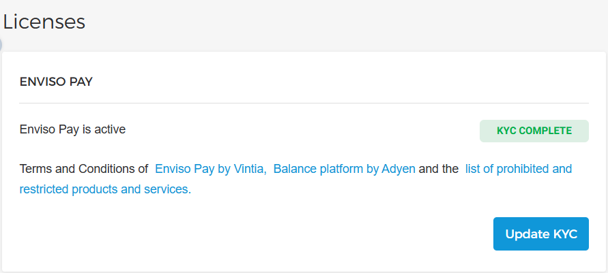The width and height of the screenshot is (608, 273).
Task: Click the Update KYC button
Action: click(540, 234)
